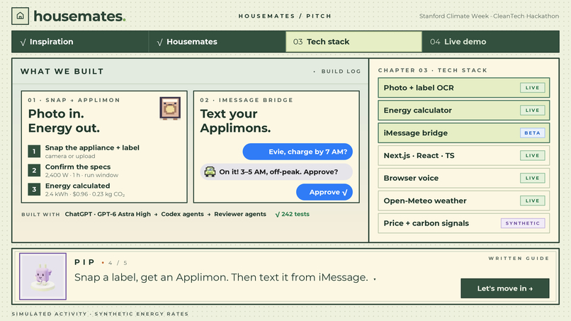571x321 pixels.
Task: Click 'Stanford Climate Week · CleanTech Hackathon' text
Action: pos(489,16)
